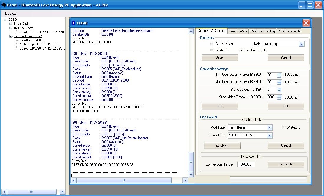This screenshot has width=324, height=196.
Task: Increase Min Connection Interval with up arrow
Action: (279, 74)
